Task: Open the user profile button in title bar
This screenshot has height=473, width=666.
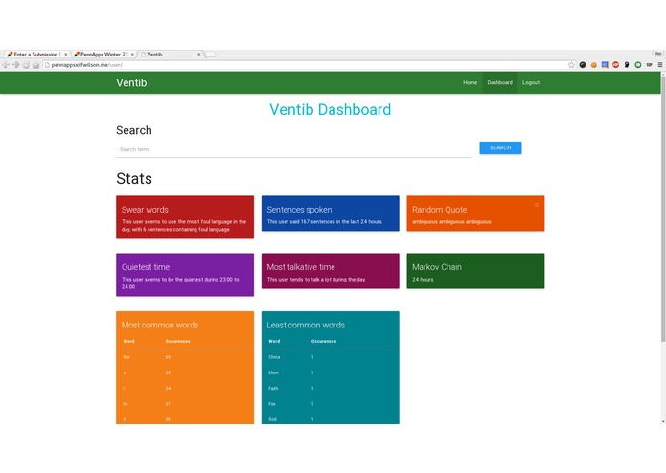Action: coord(658,54)
